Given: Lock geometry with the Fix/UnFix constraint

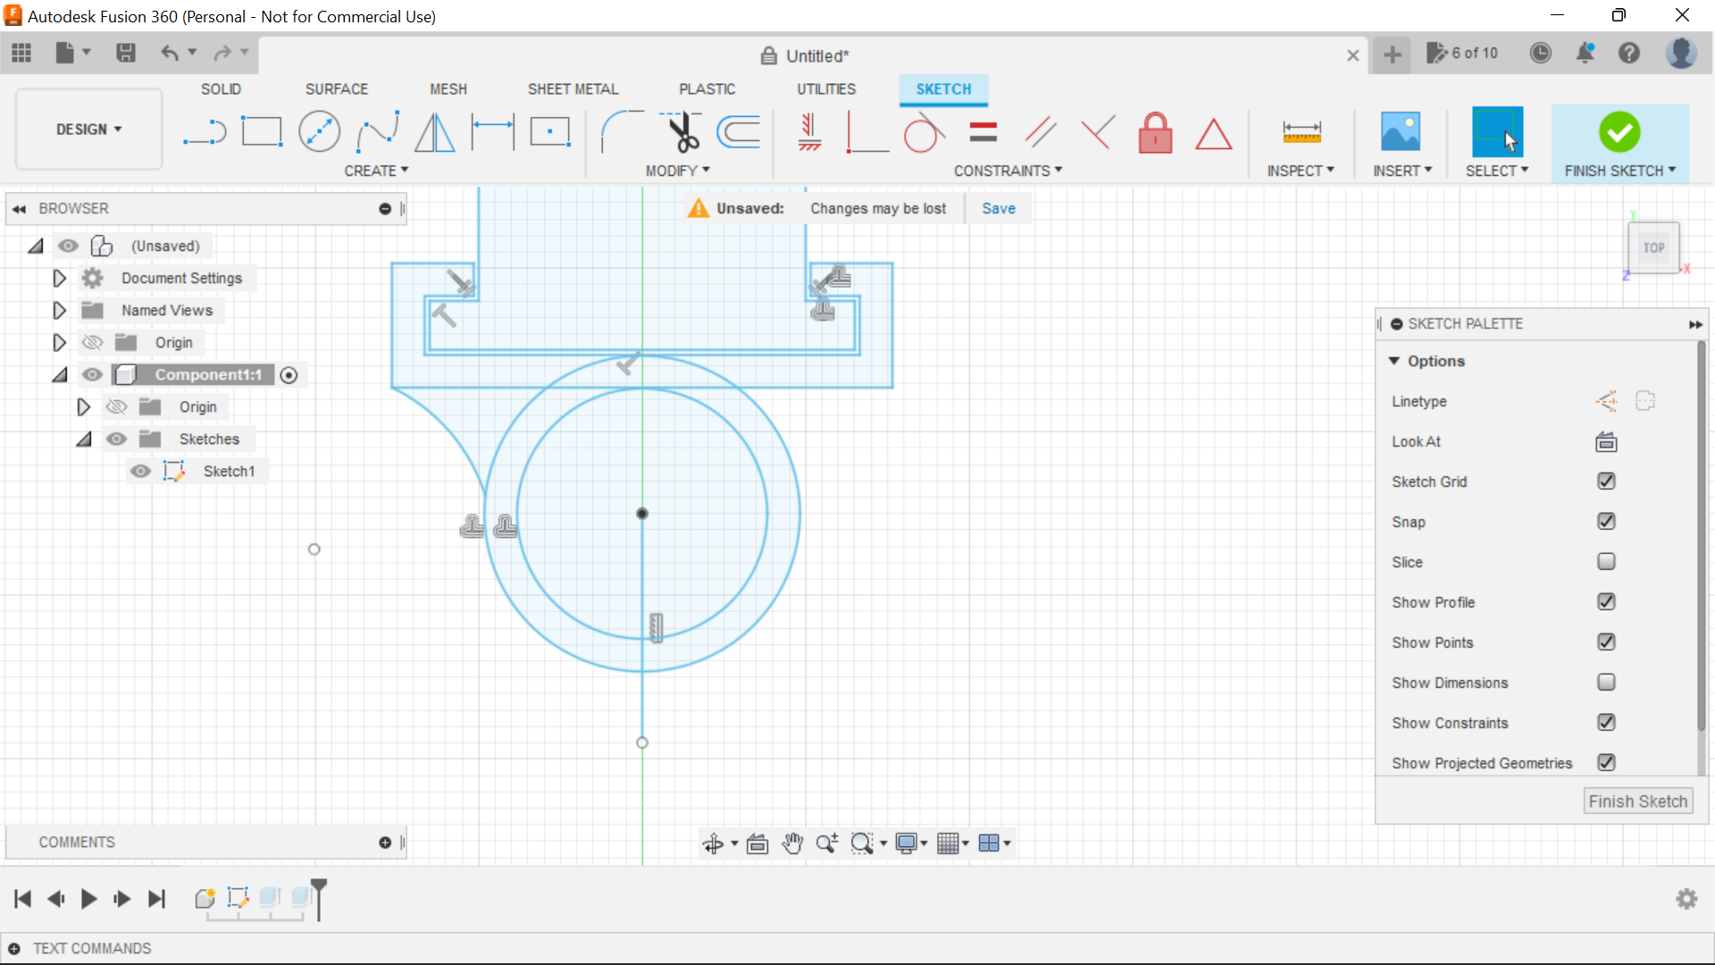Looking at the screenshot, I should point(1155,131).
